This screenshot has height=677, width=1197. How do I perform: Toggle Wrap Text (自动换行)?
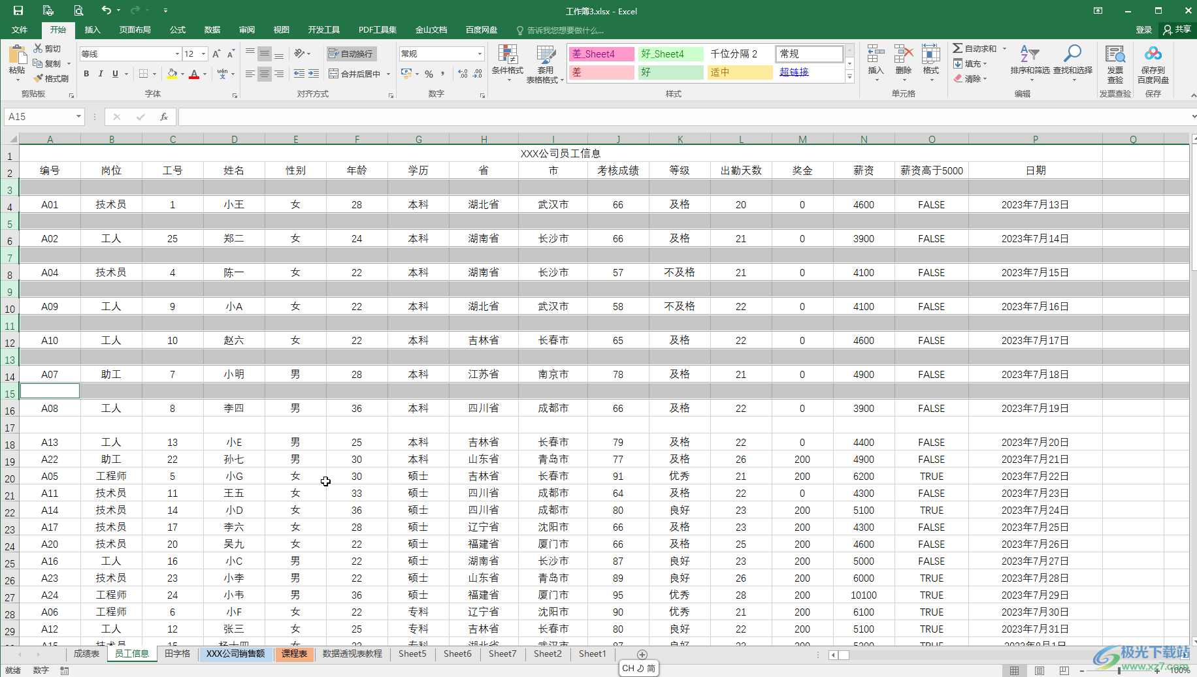(x=352, y=54)
